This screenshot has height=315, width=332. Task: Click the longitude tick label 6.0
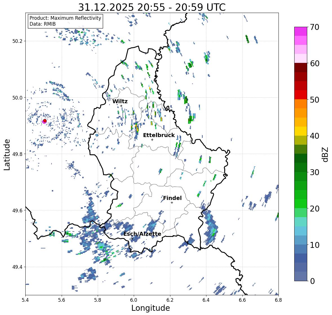click(x=134, y=300)
